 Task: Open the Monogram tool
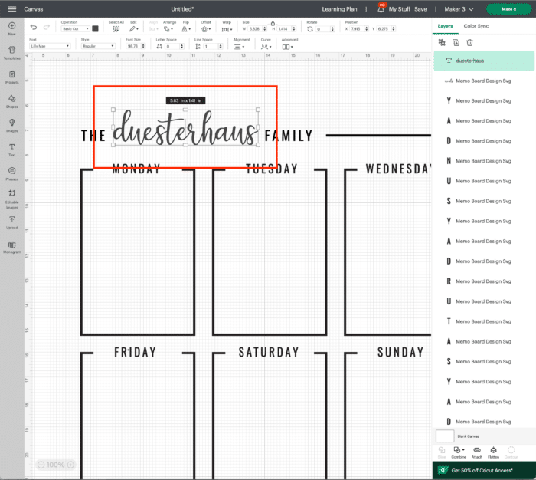pos(11,246)
